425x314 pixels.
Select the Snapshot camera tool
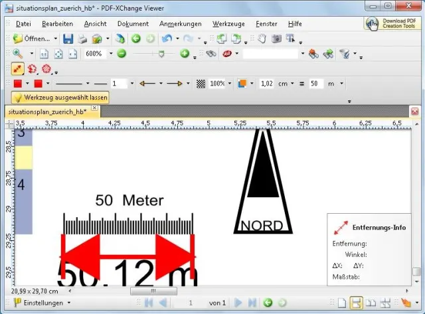[x=276, y=39]
